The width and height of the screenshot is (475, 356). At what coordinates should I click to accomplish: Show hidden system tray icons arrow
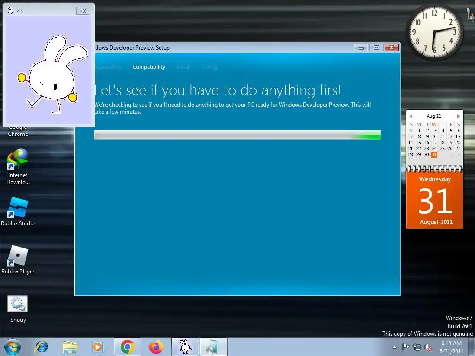click(394, 347)
